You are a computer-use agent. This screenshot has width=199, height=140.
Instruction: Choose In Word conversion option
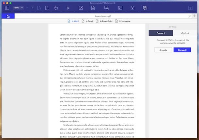point(73,21)
